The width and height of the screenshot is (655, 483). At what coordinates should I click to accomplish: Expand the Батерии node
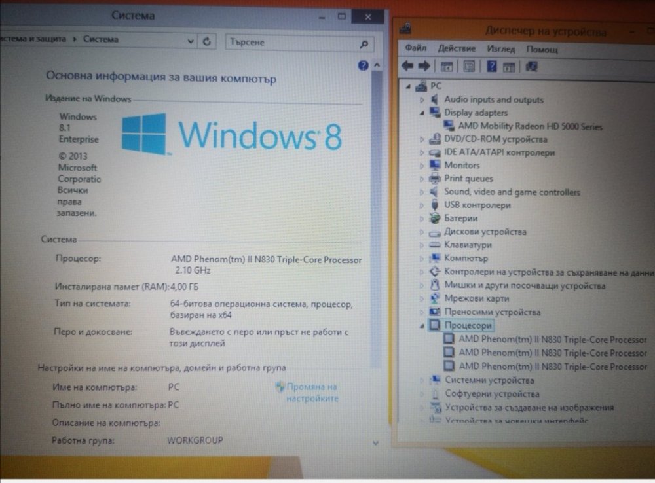pos(422,218)
